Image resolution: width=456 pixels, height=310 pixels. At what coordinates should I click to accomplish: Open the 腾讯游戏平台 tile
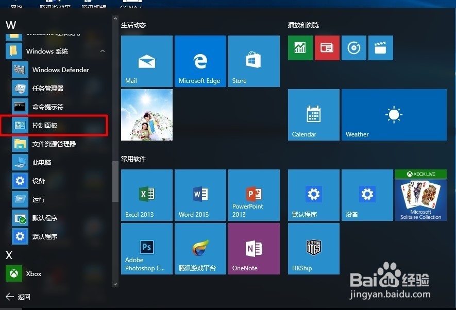click(200, 249)
